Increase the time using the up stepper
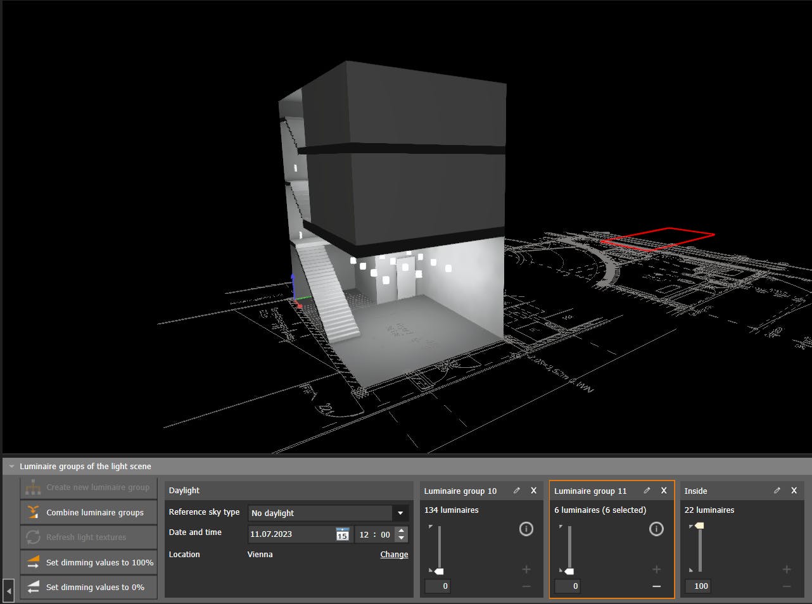Image resolution: width=812 pixels, height=604 pixels. click(x=401, y=531)
